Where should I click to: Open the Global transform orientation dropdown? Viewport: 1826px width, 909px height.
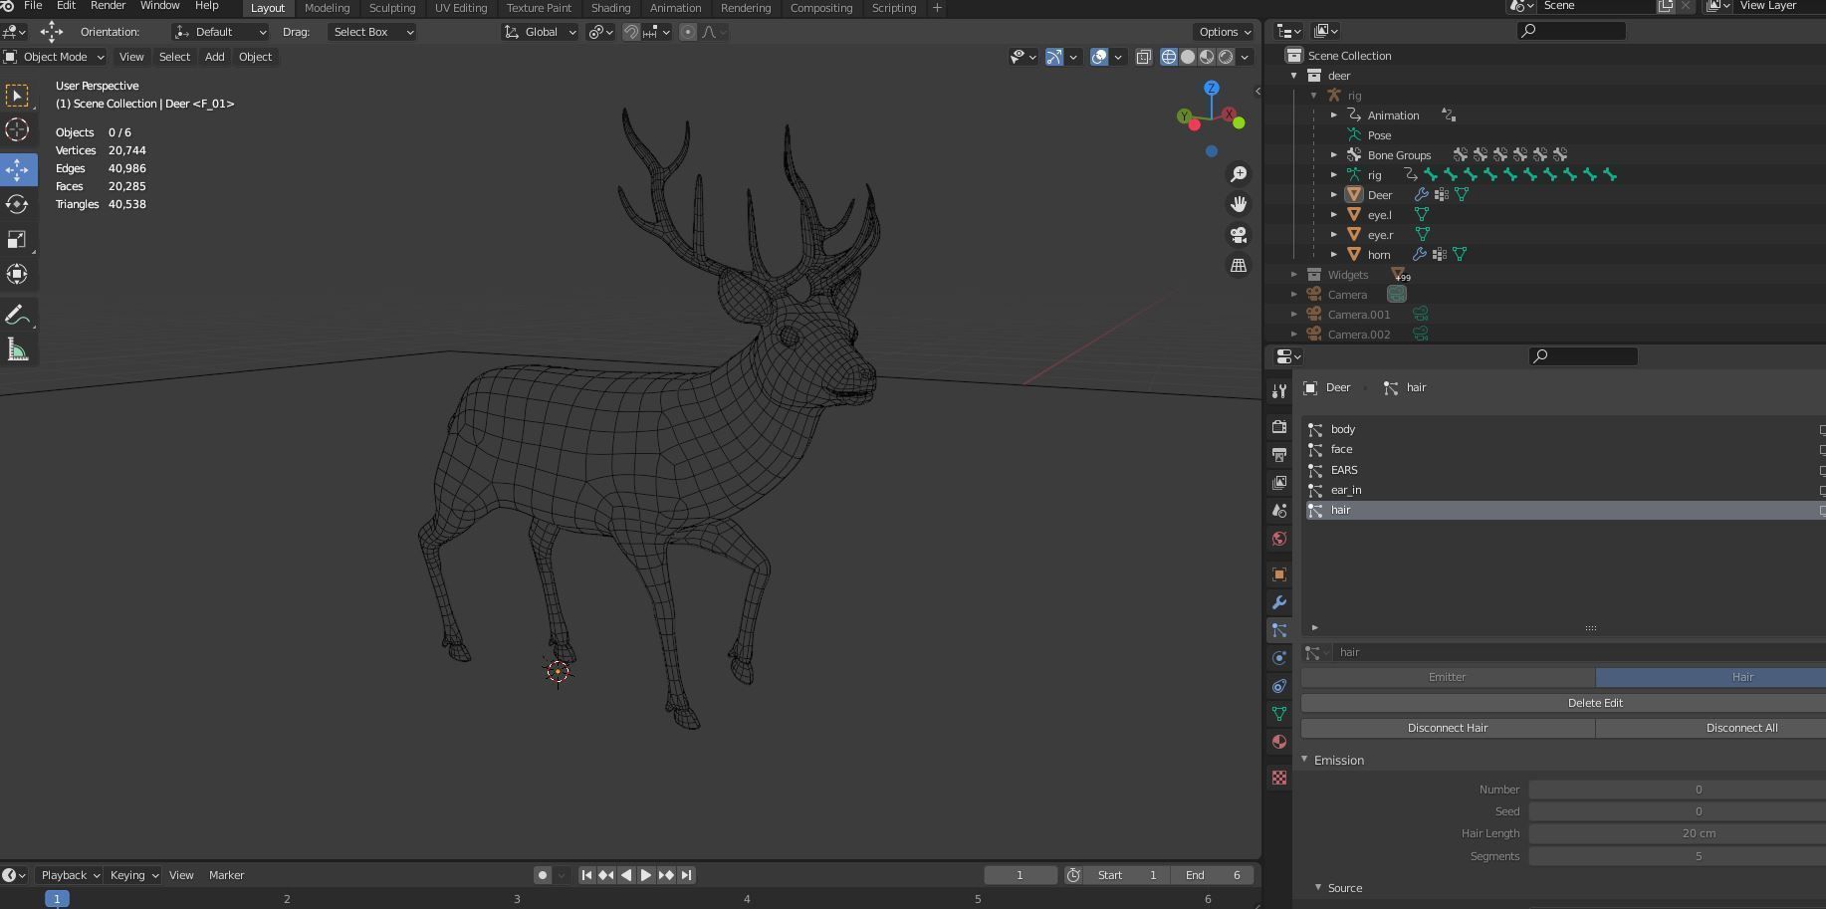[541, 32]
